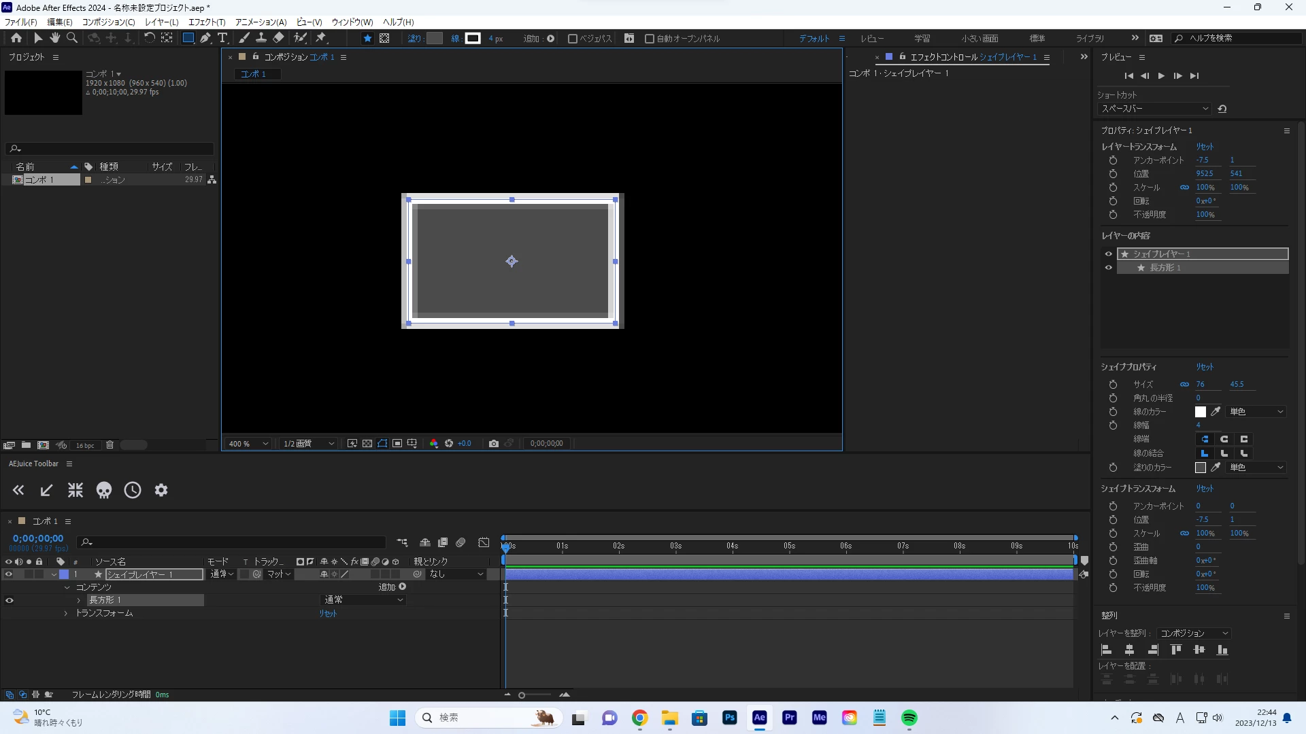Screen dimensions: 1306x734
Task: Click the white 線のカラー swatch
Action: (x=1201, y=412)
